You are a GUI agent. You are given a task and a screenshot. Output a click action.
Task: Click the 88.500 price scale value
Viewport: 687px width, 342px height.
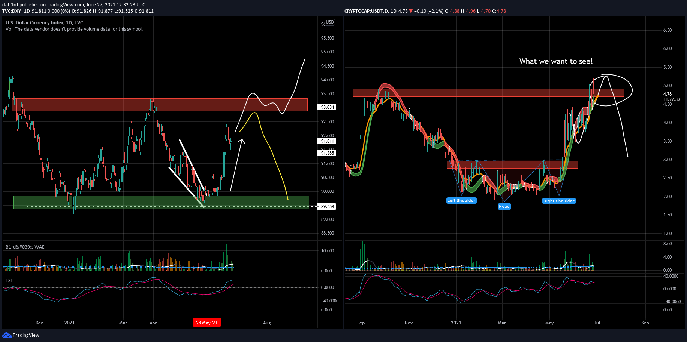pyautogui.click(x=328, y=233)
